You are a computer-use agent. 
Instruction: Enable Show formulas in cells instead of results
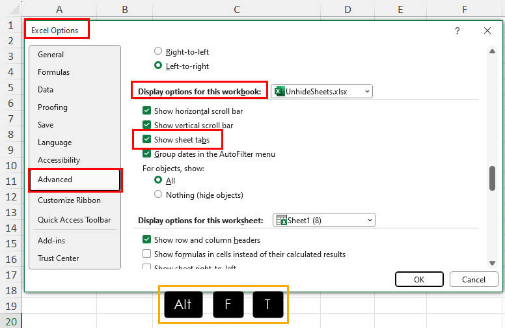click(x=146, y=254)
